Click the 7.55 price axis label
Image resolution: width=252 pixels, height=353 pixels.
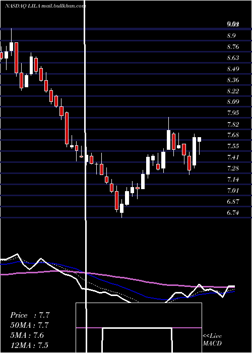tap(233, 146)
